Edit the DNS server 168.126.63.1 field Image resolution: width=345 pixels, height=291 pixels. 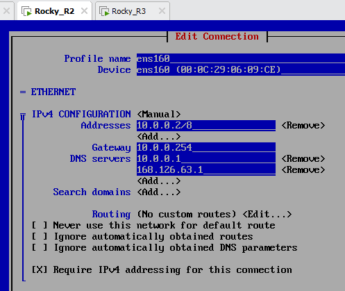pos(206,169)
